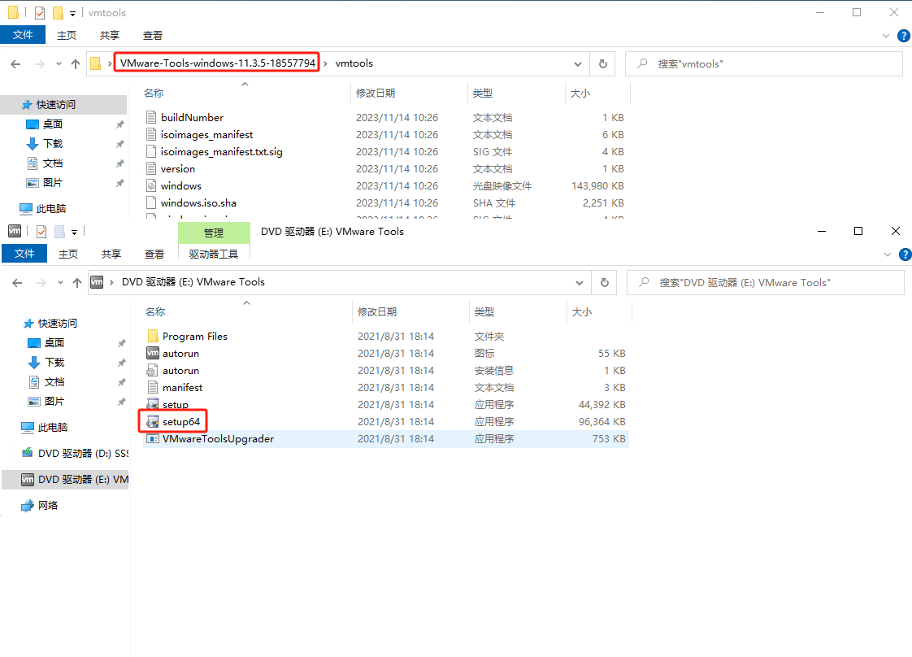Open 下载 in vmtools quick access

click(46, 144)
